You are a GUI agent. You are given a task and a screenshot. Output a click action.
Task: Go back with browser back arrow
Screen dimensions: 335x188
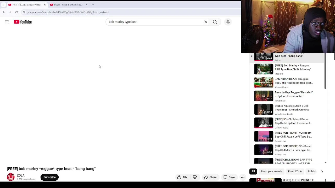[x=4, y=12]
